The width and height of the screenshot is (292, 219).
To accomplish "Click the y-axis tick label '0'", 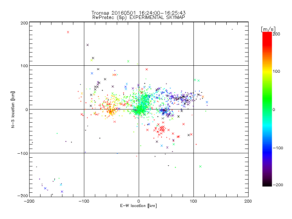I will click(x=27, y=109).
